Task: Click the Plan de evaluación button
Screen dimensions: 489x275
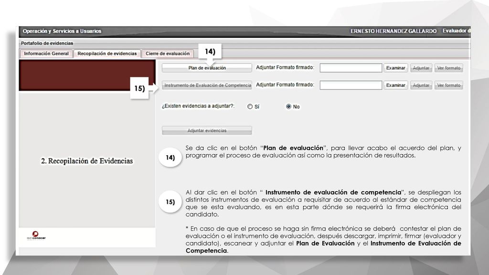Action: (x=207, y=68)
